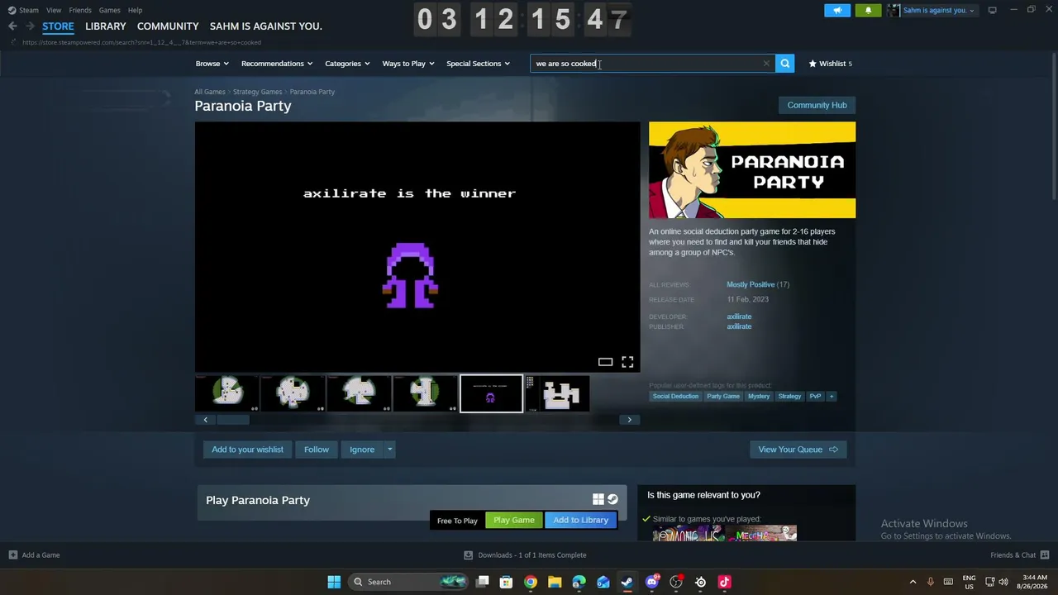Click the Add a Game plus icon
The width and height of the screenshot is (1058, 595).
(12, 555)
